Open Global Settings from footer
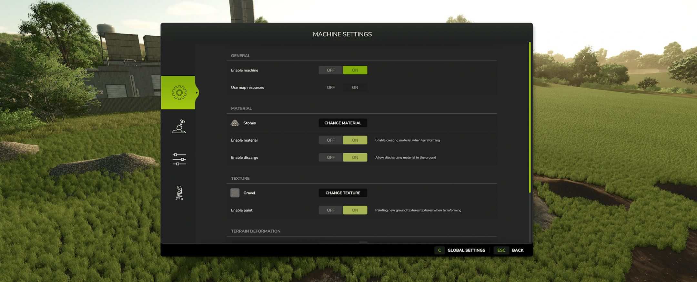The height and width of the screenshot is (282, 697). 466,250
